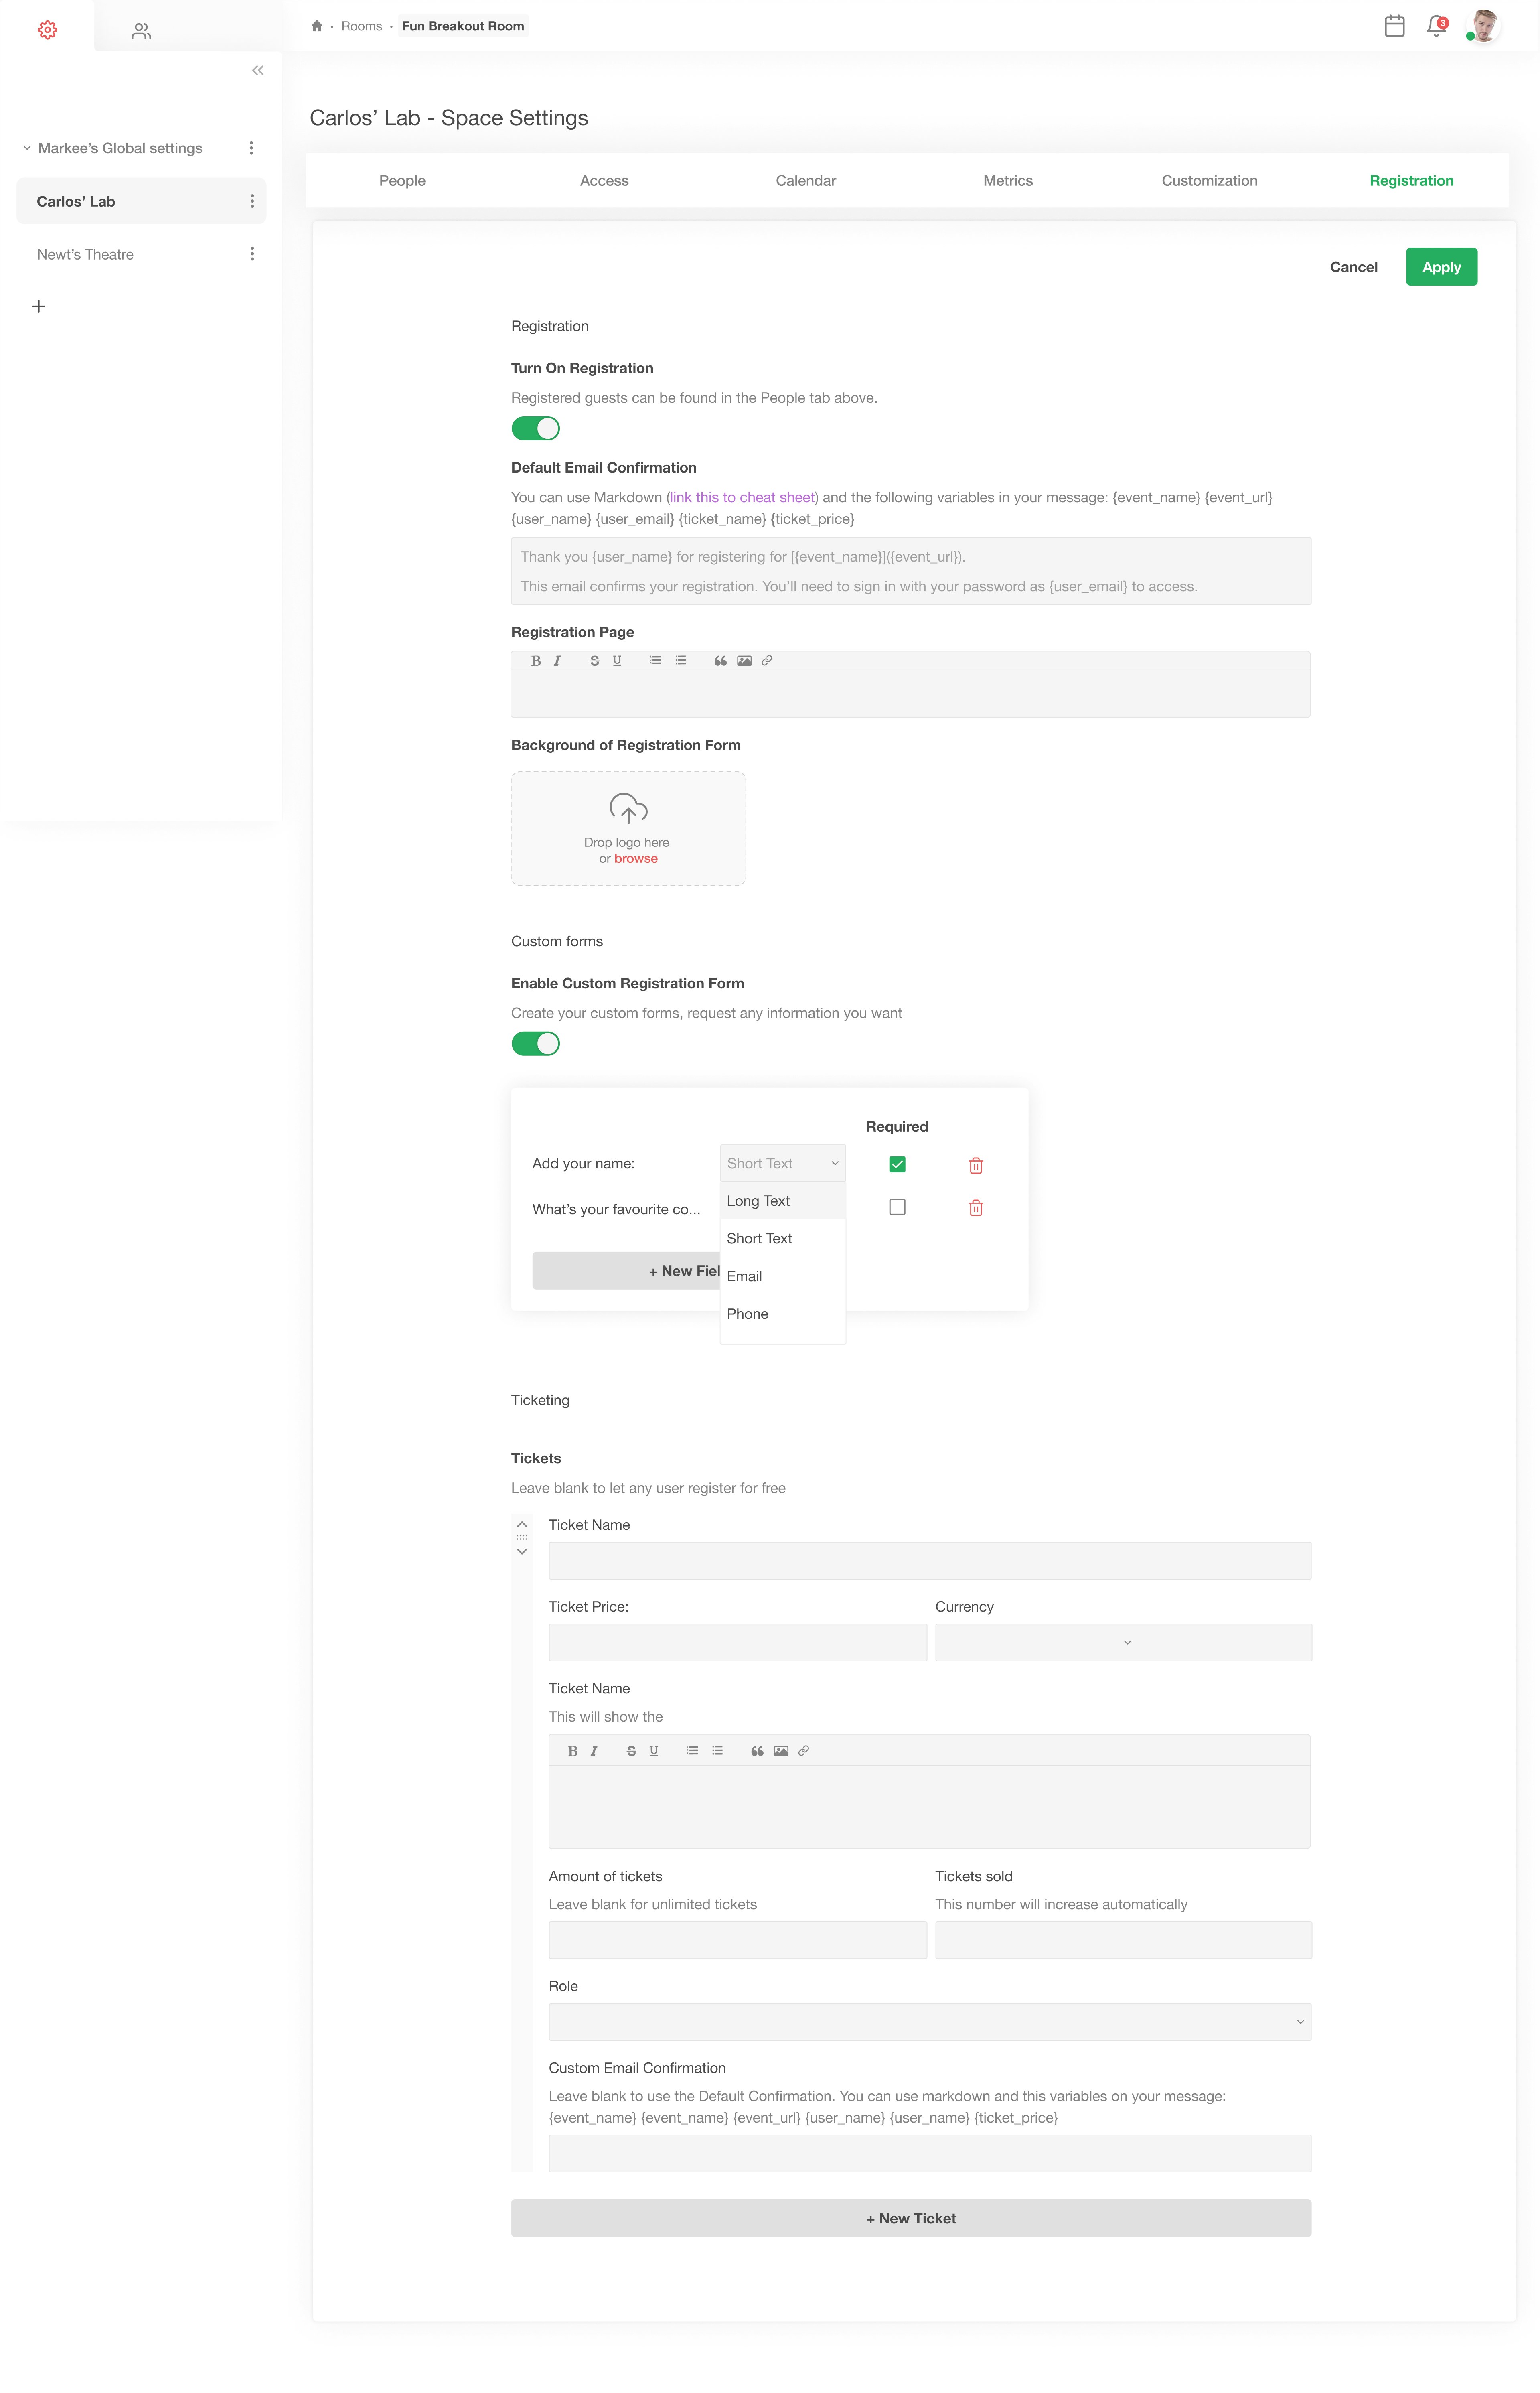
Task: Expand Markee's Global settings tree
Action: coord(27,148)
